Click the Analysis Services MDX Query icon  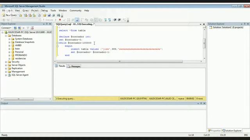point(25,15)
